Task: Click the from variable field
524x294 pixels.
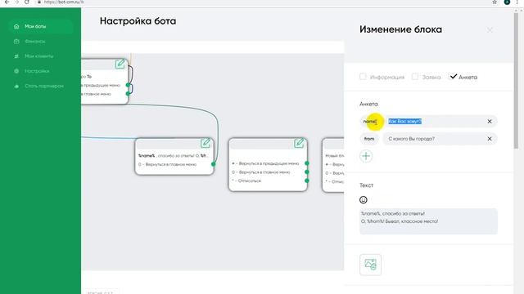Action: coord(369,139)
